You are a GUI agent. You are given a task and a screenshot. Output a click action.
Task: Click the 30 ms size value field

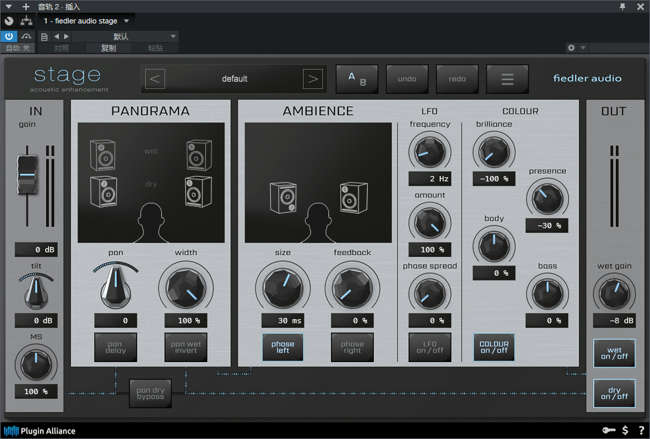tap(283, 321)
